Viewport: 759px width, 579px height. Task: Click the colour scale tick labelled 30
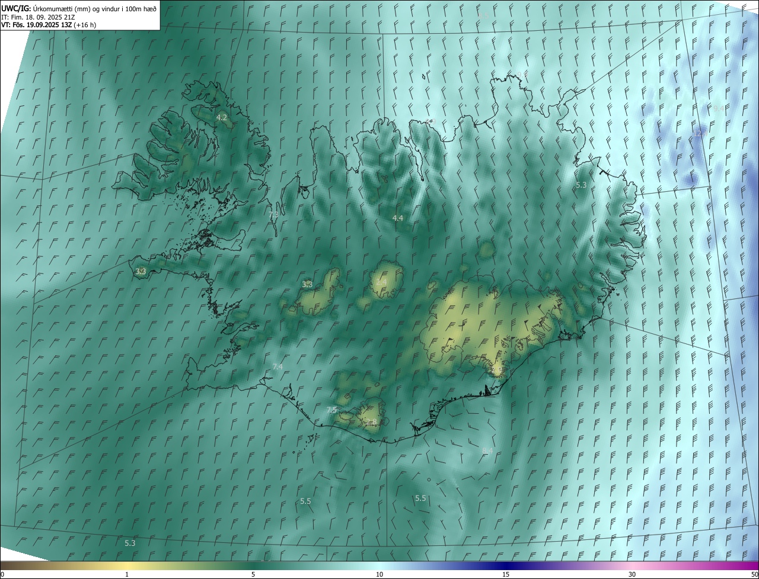(x=632, y=574)
